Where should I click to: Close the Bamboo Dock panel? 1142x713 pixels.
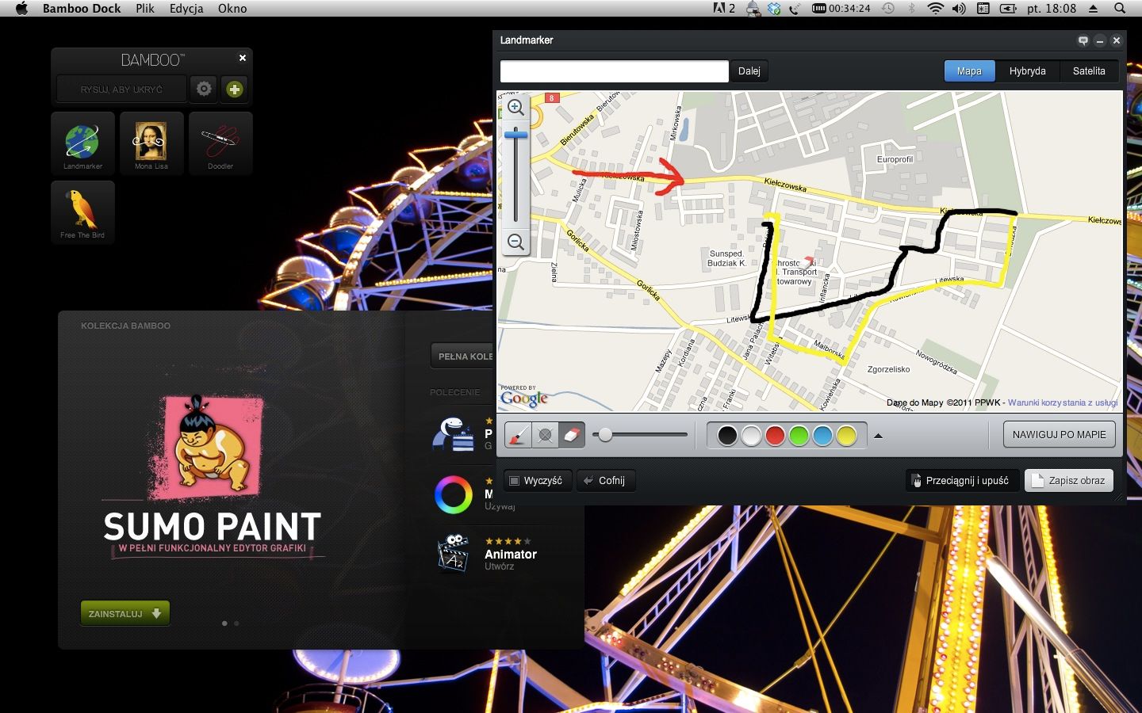point(243,58)
